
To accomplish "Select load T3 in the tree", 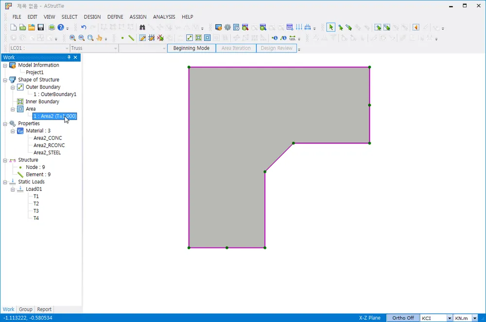I will pyautogui.click(x=36, y=211).
